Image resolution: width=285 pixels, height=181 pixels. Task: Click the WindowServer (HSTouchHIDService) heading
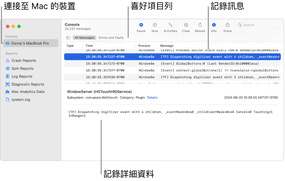click(99, 92)
